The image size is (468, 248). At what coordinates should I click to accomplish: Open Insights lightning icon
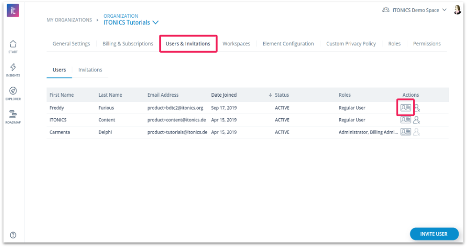[x=13, y=67]
